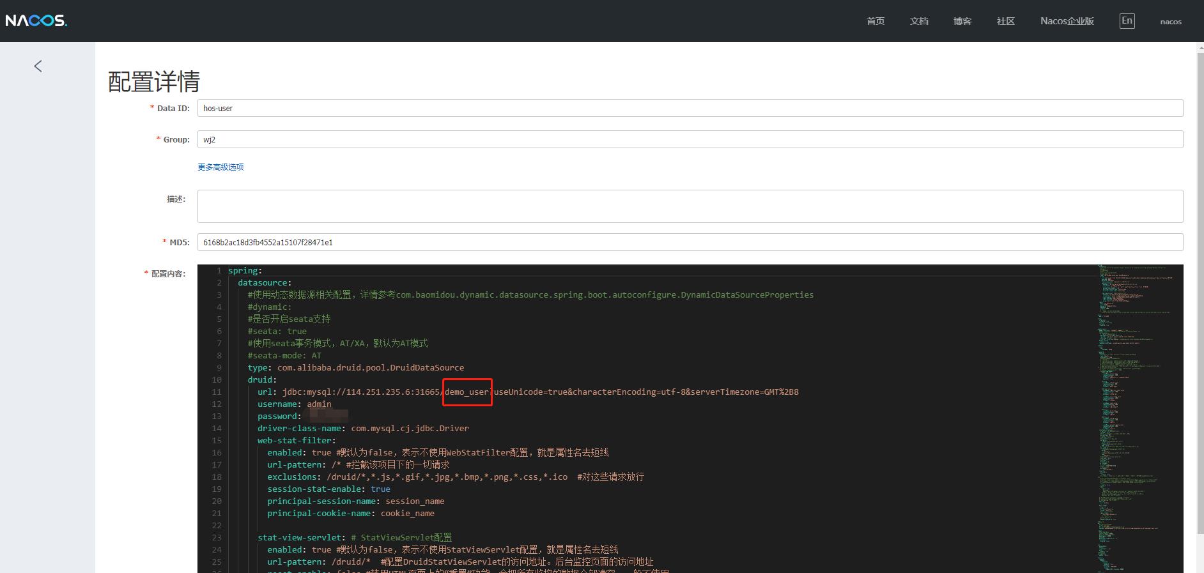Open the 首页 menu item
The width and height of the screenshot is (1204, 573).
(875, 21)
